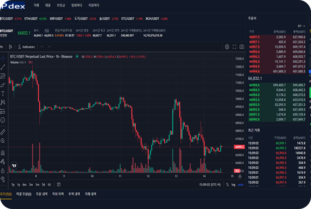Click the zoom in magnifier tool

[x=3, y=141]
